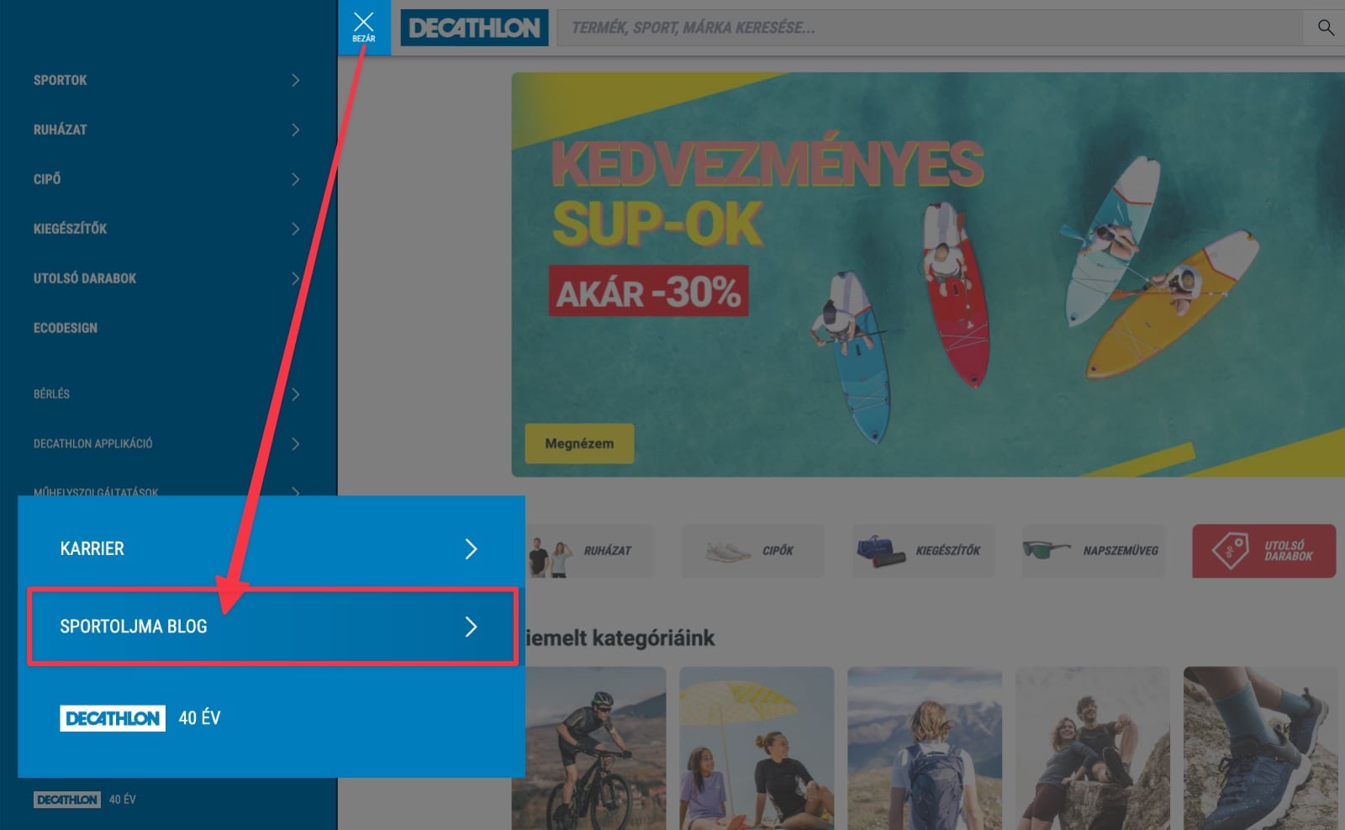The height and width of the screenshot is (830, 1345).
Task: Open KARRIER in the enlarged menu
Action: pyautogui.click(x=92, y=549)
